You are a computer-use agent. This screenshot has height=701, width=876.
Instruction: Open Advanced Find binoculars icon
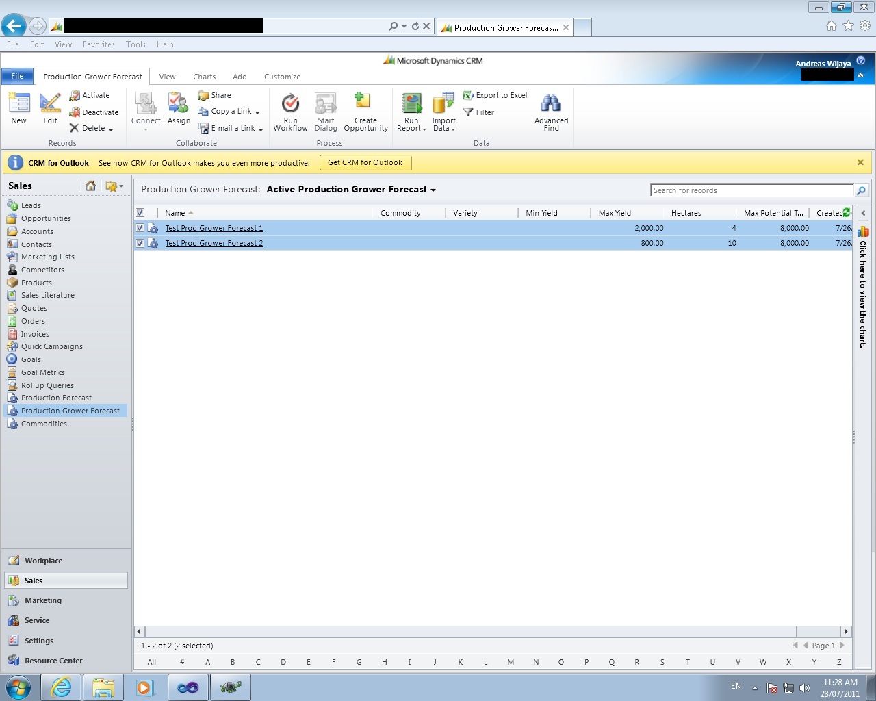click(551, 103)
